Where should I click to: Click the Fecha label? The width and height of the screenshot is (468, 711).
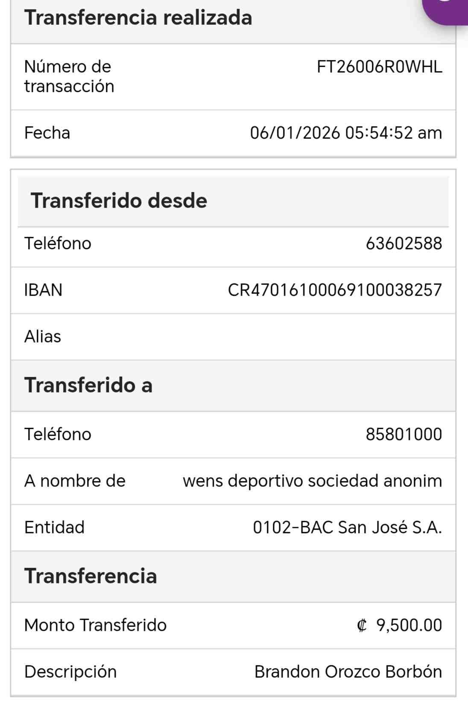point(47,133)
